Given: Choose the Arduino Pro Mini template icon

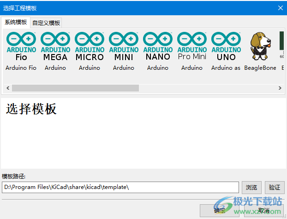Looking at the screenshot, I should [192, 46].
